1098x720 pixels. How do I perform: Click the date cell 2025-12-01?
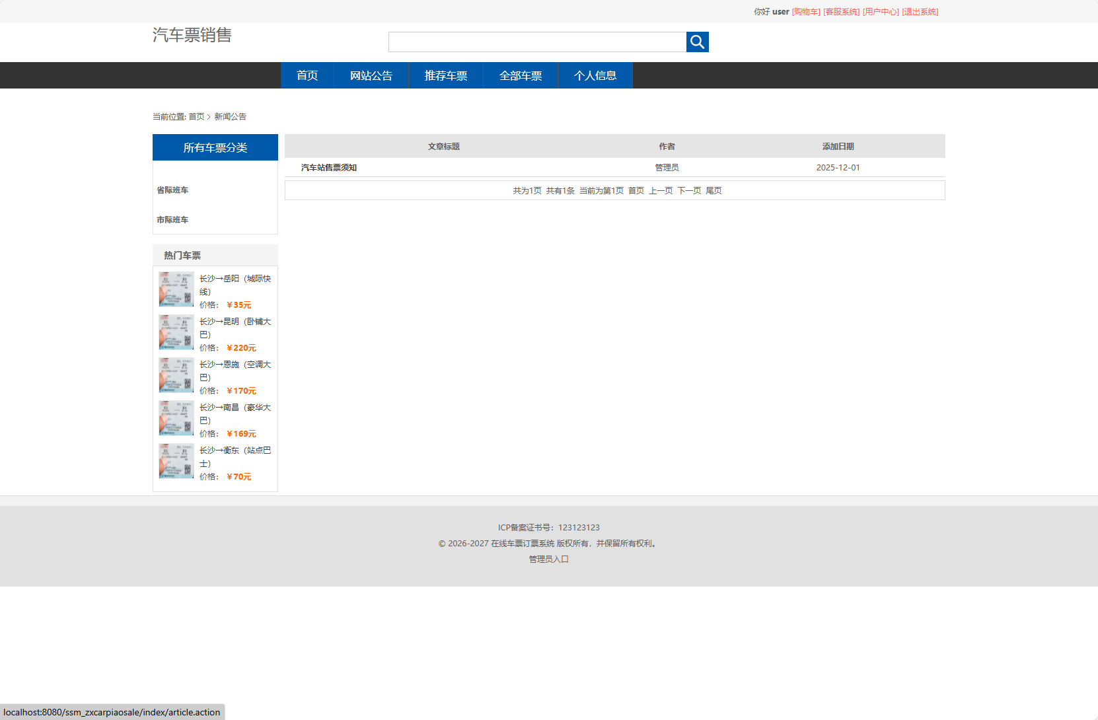[838, 168]
